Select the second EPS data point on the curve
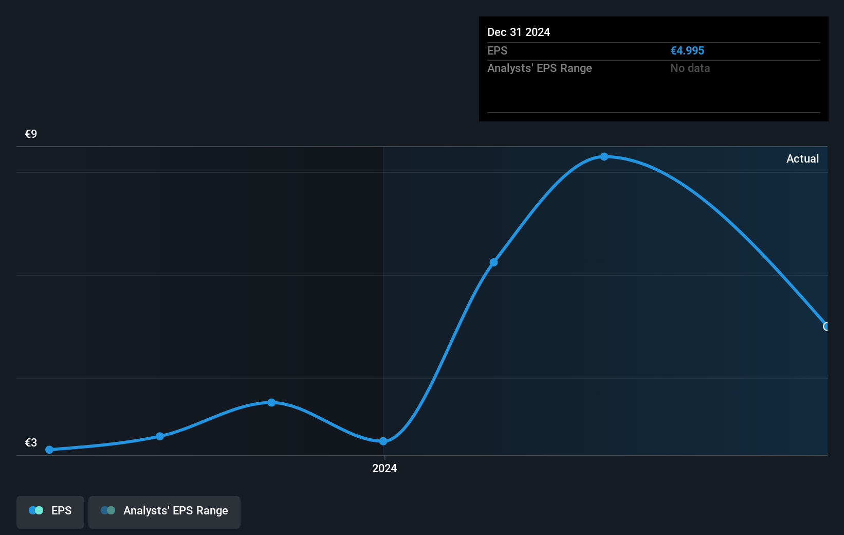The height and width of the screenshot is (535, 844). coord(160,436)
